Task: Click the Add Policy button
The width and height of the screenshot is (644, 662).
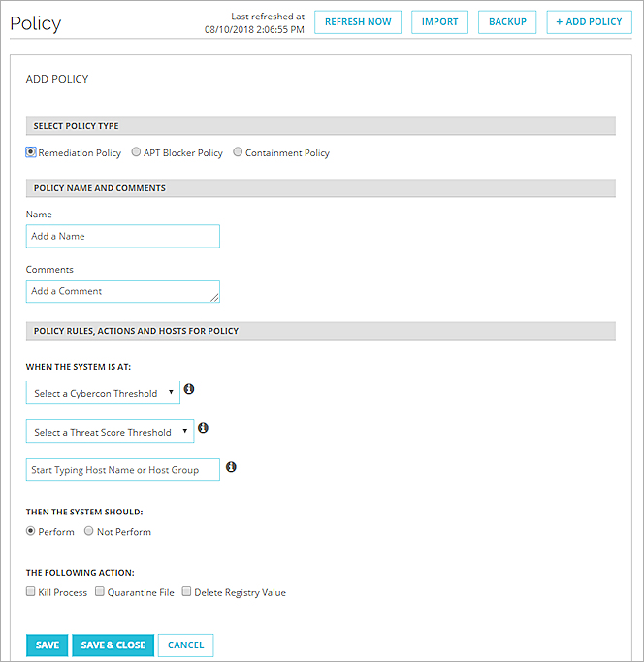Action: (x=589, y=22)
